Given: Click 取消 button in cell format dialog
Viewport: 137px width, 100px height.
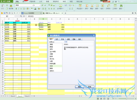Looking at the screenshot, I should point(90,87).
